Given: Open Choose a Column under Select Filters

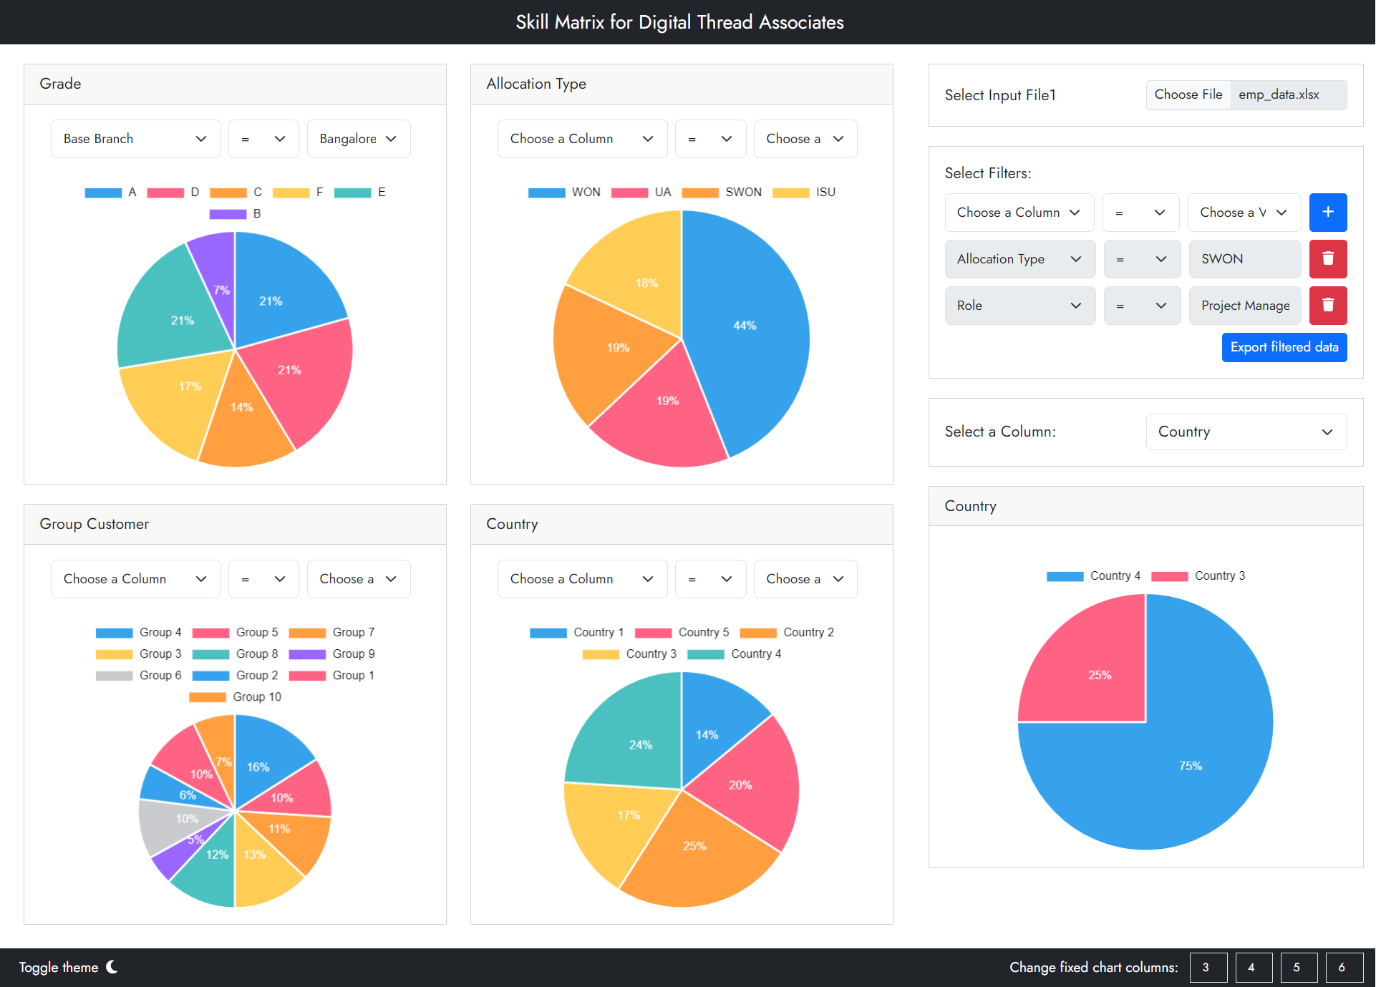Looking at the screenshot, I should coord(1019,213).
